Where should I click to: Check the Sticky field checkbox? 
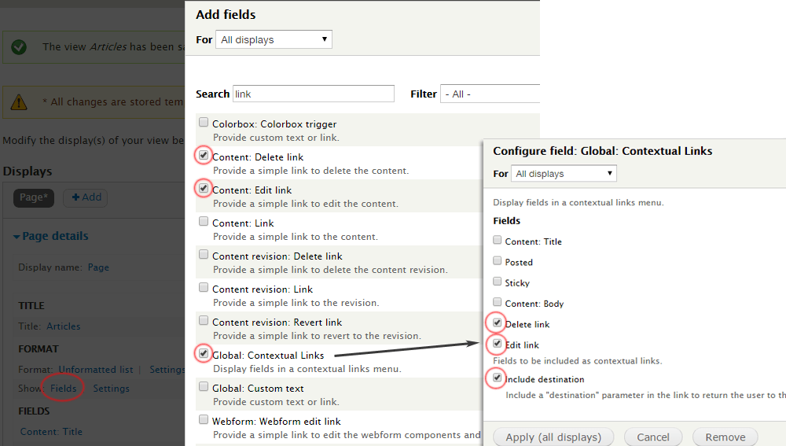coord(498,281)
